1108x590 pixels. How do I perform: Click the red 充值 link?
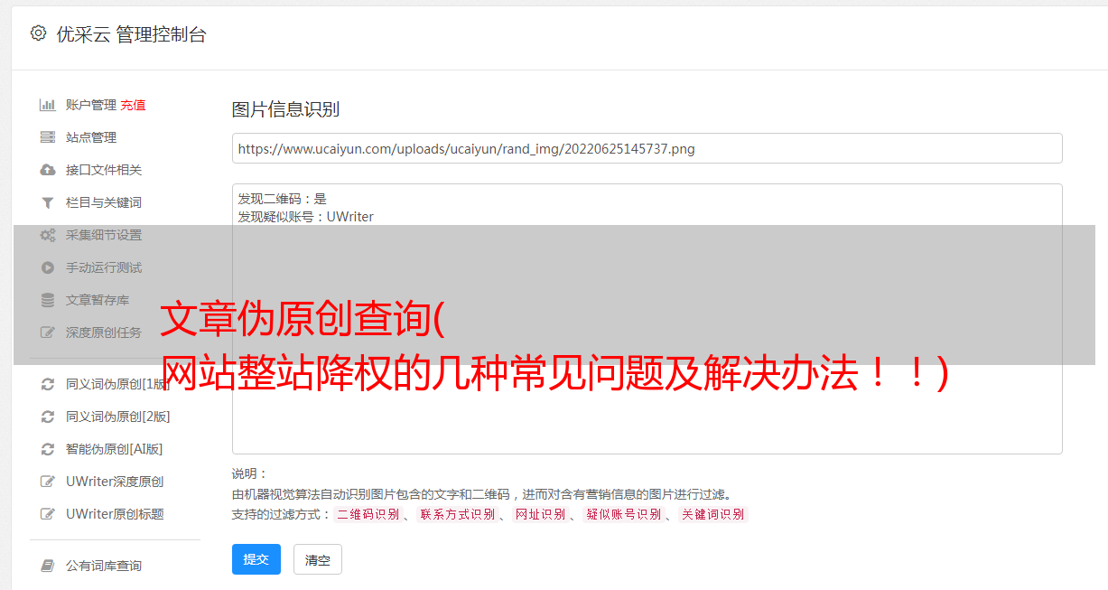[x=133, y=105]
